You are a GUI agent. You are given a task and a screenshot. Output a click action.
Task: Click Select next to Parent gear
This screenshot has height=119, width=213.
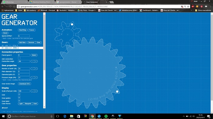pyautogui.click(x=34, y=55)
